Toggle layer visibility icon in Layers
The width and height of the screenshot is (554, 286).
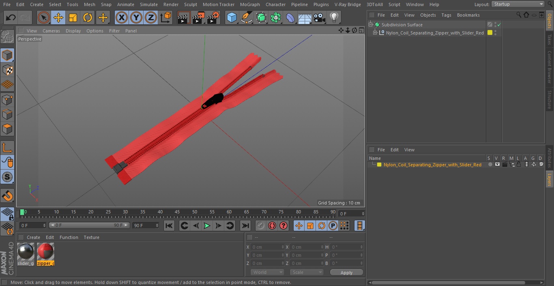[x=497, y=165]
